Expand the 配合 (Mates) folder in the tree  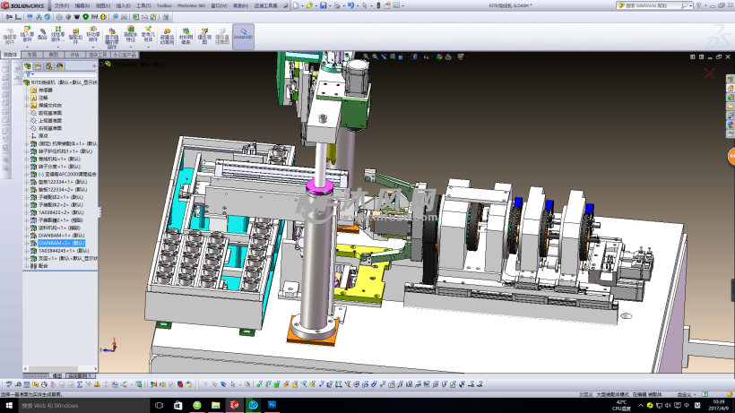point(27,266)
